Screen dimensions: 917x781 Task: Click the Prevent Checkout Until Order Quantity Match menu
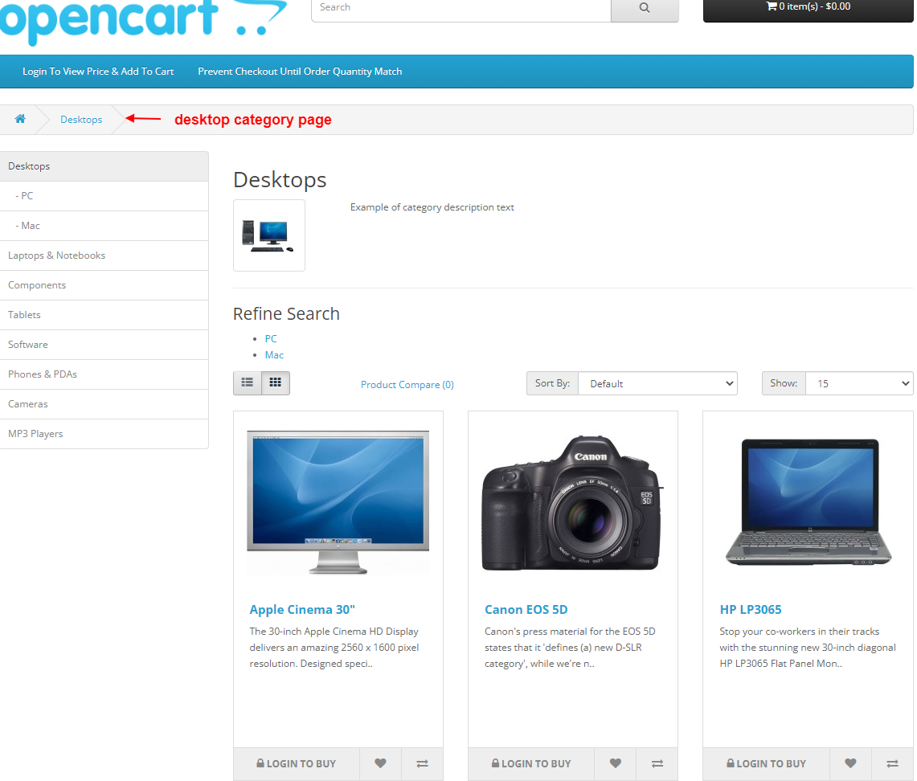click(x=300, y=72)
